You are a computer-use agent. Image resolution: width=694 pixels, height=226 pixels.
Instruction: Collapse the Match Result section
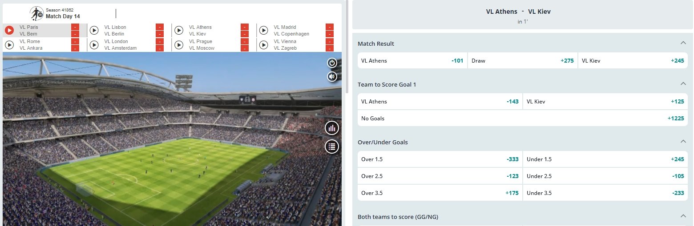click(683, 44)
